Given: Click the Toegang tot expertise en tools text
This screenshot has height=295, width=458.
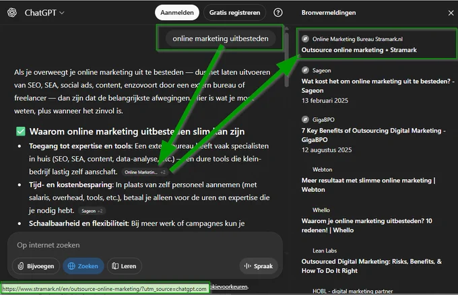Looking at the screenshot, I should pyautogui.click(x=81, y=146).
